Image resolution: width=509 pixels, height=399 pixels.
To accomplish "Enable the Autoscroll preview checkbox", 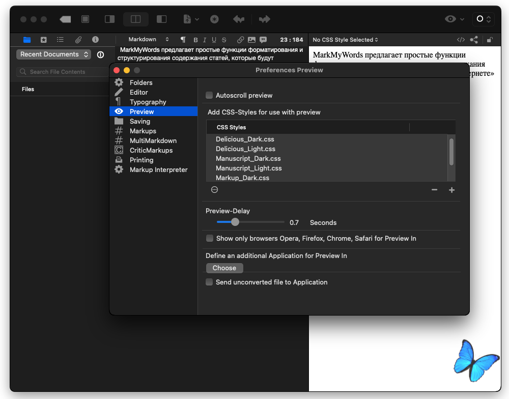I will coord(209,95).
